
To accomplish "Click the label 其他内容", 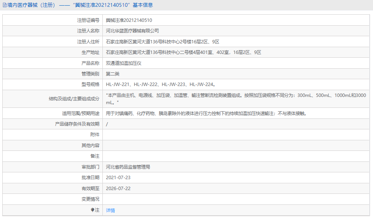I will 90,145.
